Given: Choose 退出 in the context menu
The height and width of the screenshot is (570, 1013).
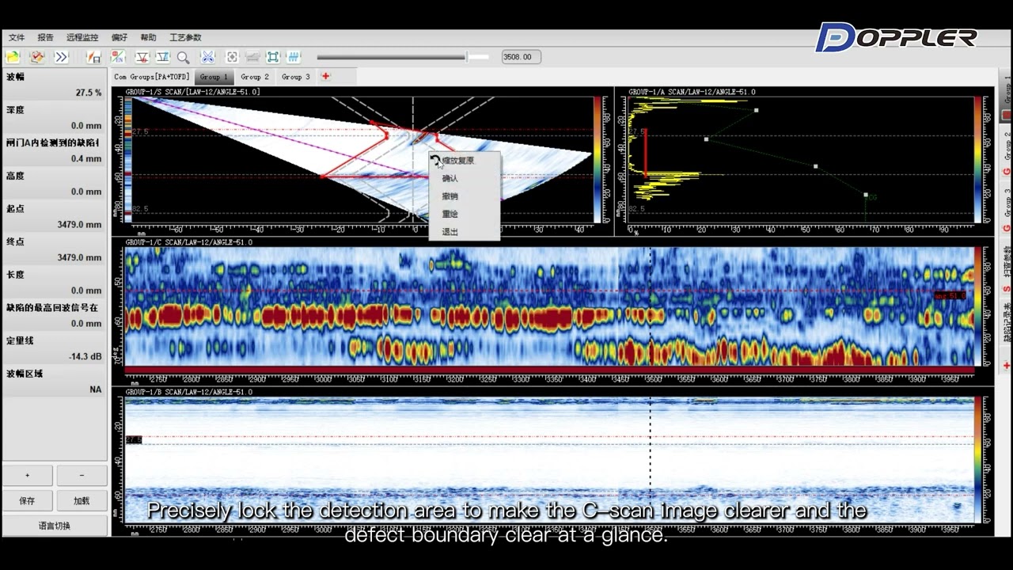Looking at the screenshot, I should (464, 232).
